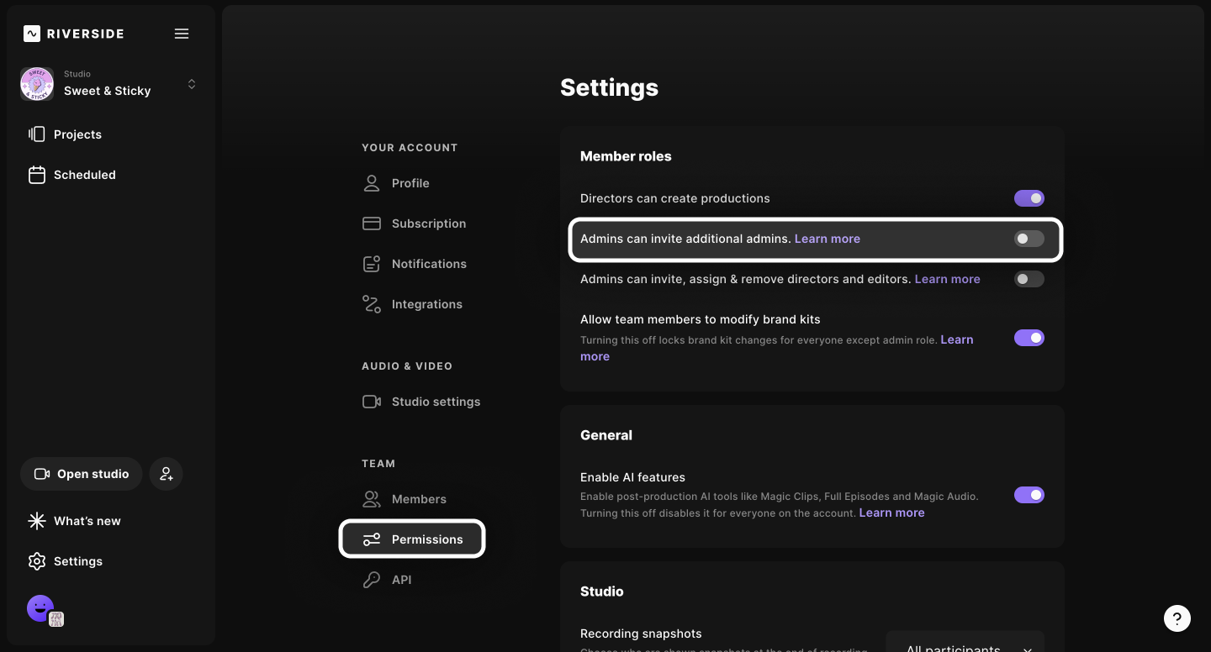1211x652 pixels.
Task: Enable Admins can invite additional admins
Action: tap(1029, 239)
